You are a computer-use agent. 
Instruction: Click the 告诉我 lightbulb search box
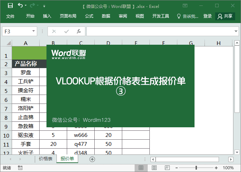click(x=188, y=16)
